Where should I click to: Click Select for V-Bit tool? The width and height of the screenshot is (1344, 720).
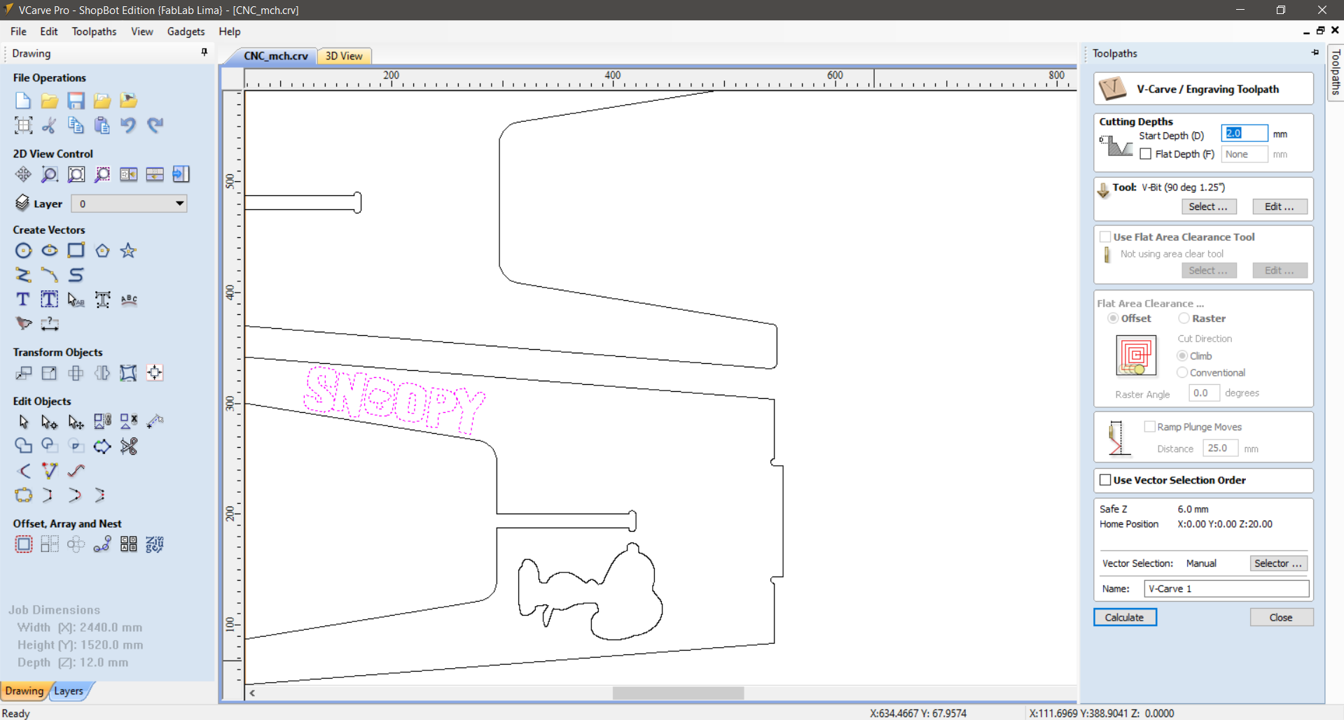(1209, 206)
